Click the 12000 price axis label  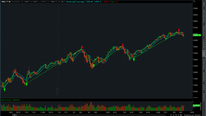pos(195,72)
